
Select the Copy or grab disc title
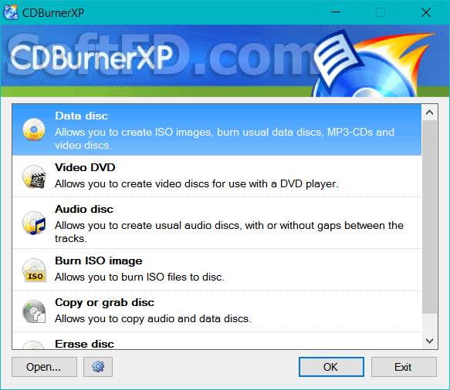[104, 303]
